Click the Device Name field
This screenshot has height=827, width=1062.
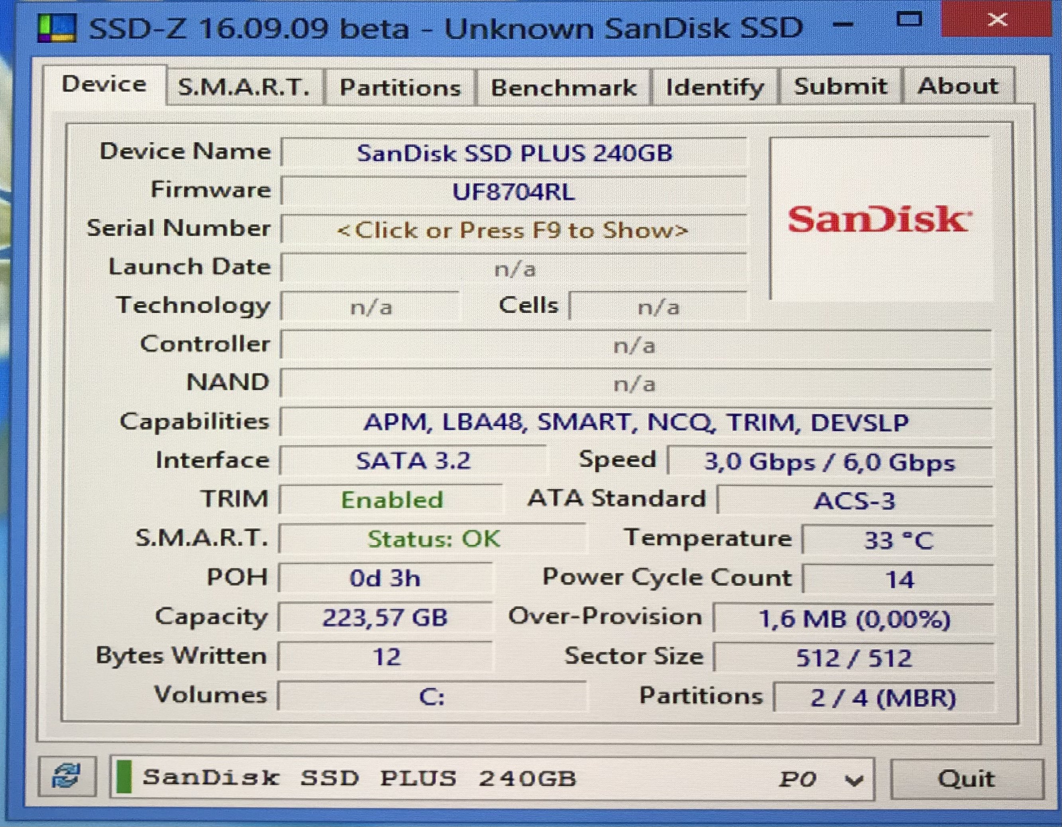514,153
